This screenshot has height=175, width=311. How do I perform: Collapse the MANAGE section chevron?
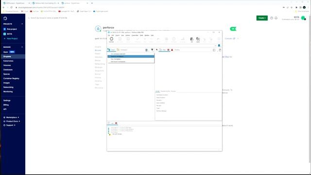tap(22, 47)
